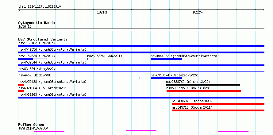Viewport: 273px width, 135px height.
Task: Select the nsv6052741 (Wu2021) label
Action: pos(105,56)
